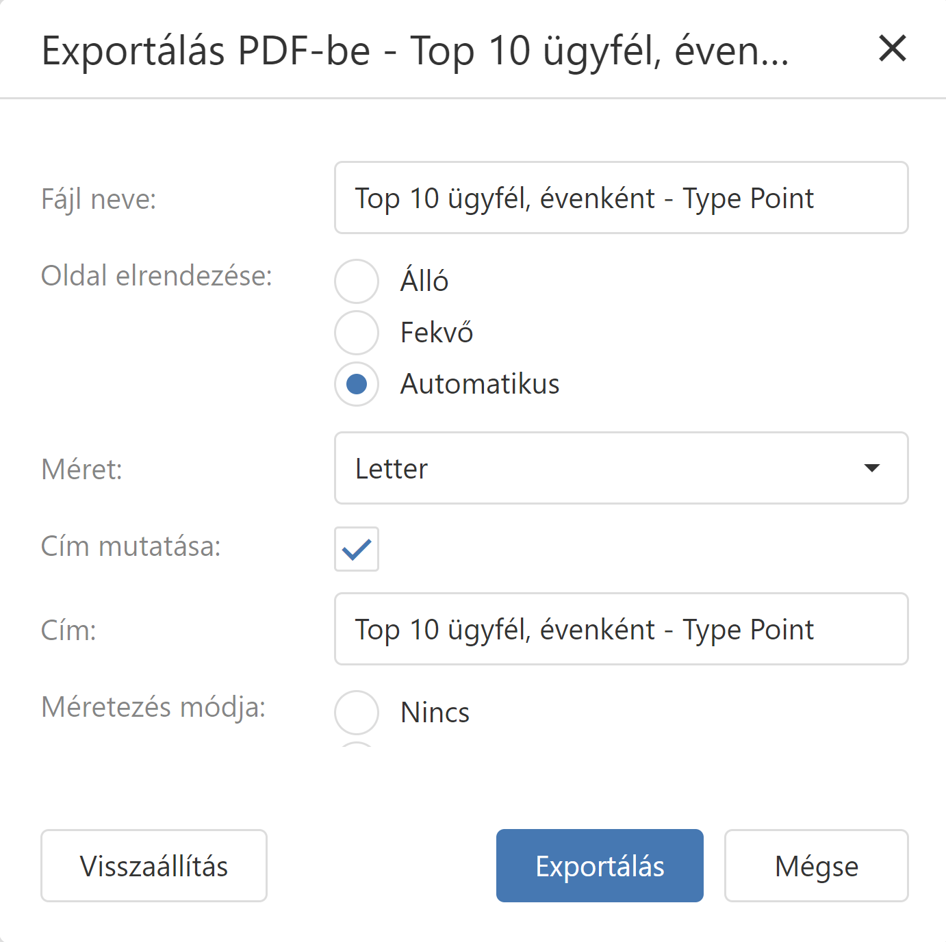Click the caret arrow in Méret combo box
946x942 pixels.
tap(871, 468)
